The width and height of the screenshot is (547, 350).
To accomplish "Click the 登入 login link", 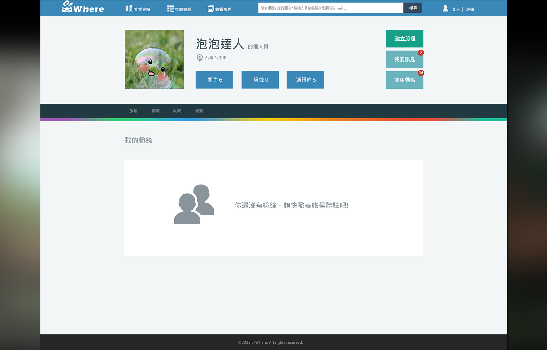I will tap(456, 9).
